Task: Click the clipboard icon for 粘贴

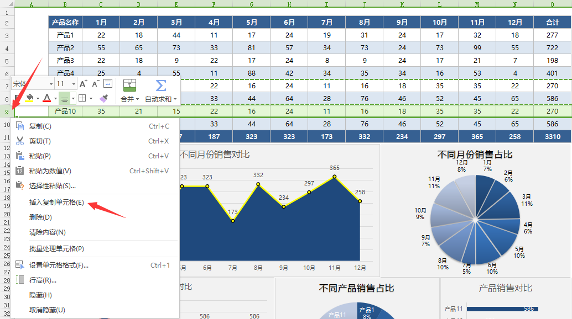Action: (20, 156)
